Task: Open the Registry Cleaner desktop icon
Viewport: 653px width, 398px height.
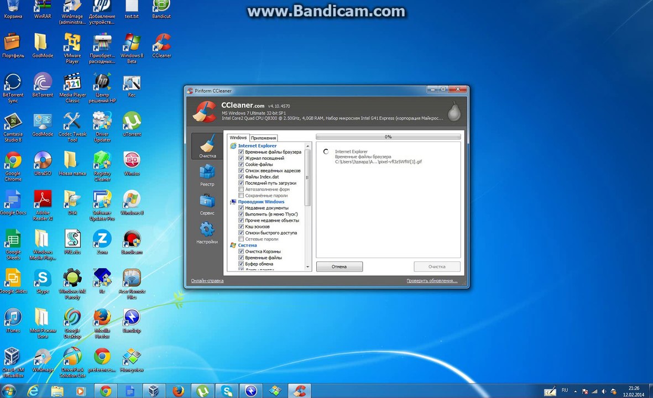Action: (102, 166)
